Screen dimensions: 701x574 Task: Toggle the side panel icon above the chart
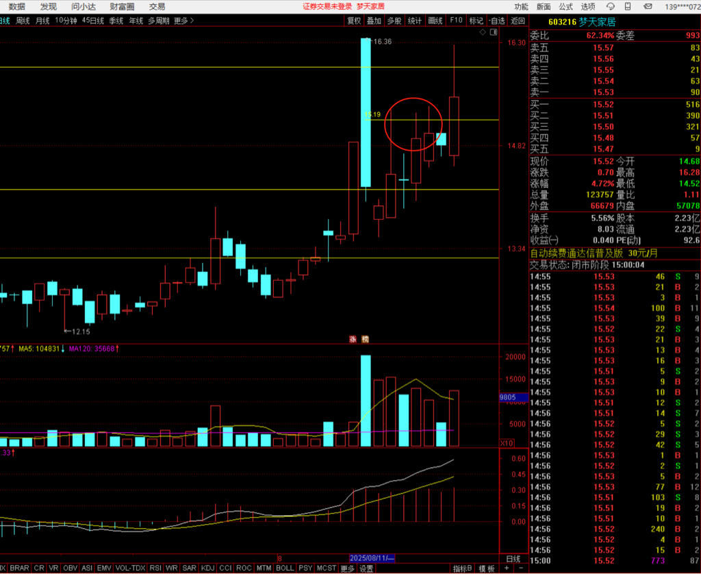[494, 32]
